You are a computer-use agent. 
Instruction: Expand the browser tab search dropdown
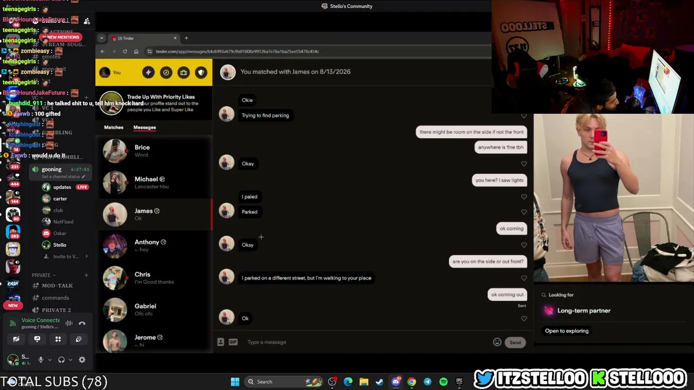pyautogui.click(x=101, y=38)
